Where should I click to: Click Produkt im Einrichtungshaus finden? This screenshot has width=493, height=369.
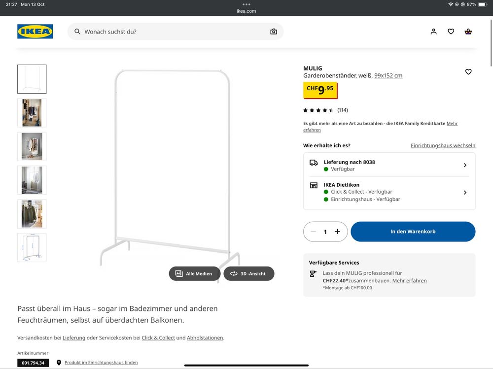pos(101,363)
